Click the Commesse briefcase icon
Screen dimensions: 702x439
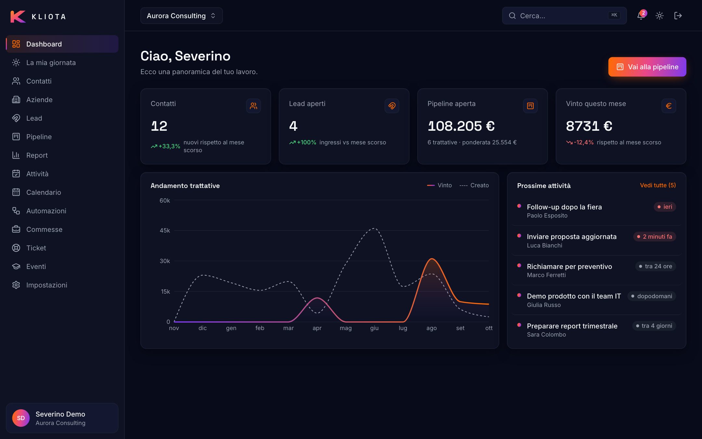(x=16, y=229)
